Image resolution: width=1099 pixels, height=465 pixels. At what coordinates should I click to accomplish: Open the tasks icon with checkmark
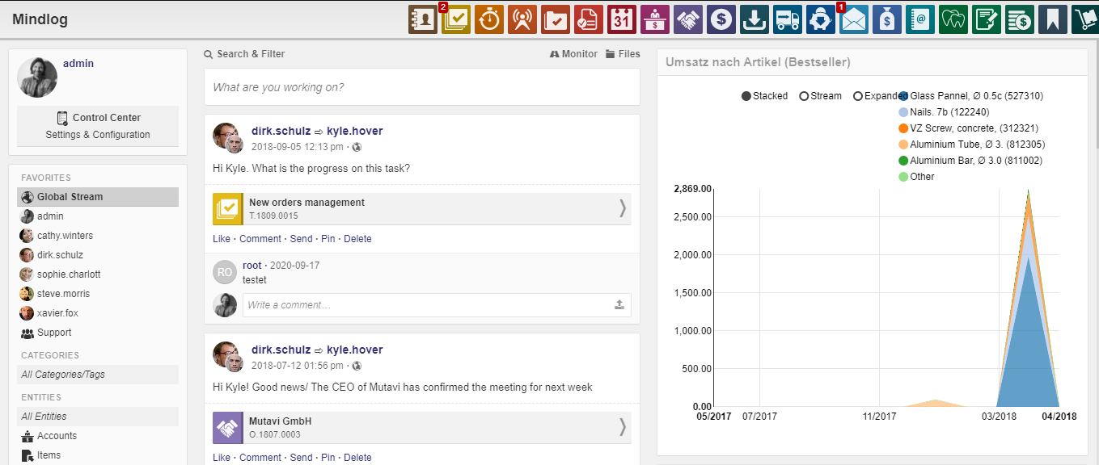coord(455,19)
